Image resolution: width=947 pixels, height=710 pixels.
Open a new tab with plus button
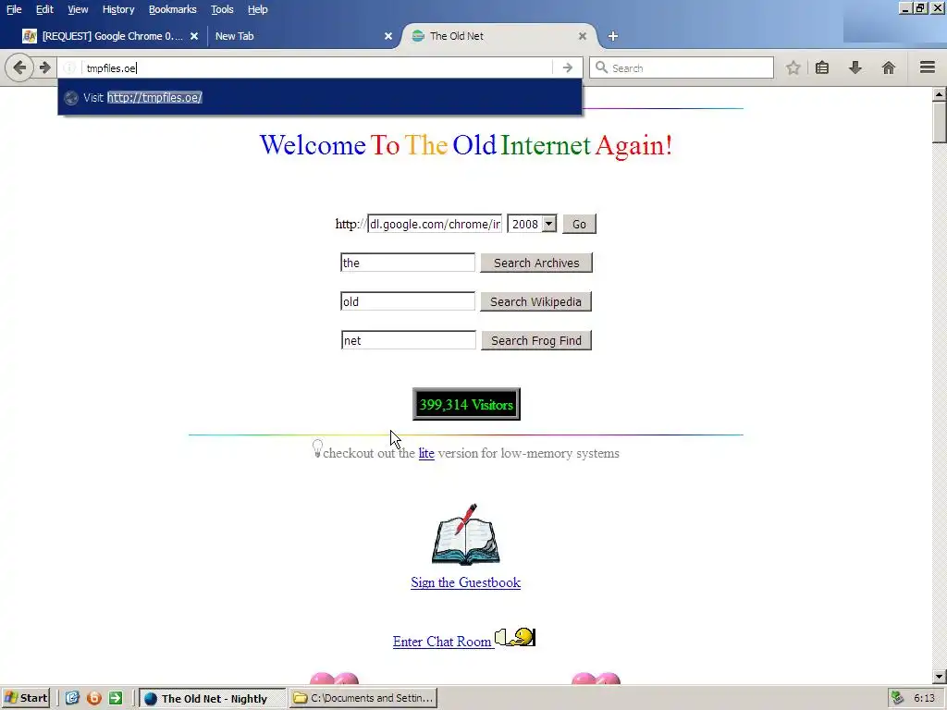coord(613,36)
